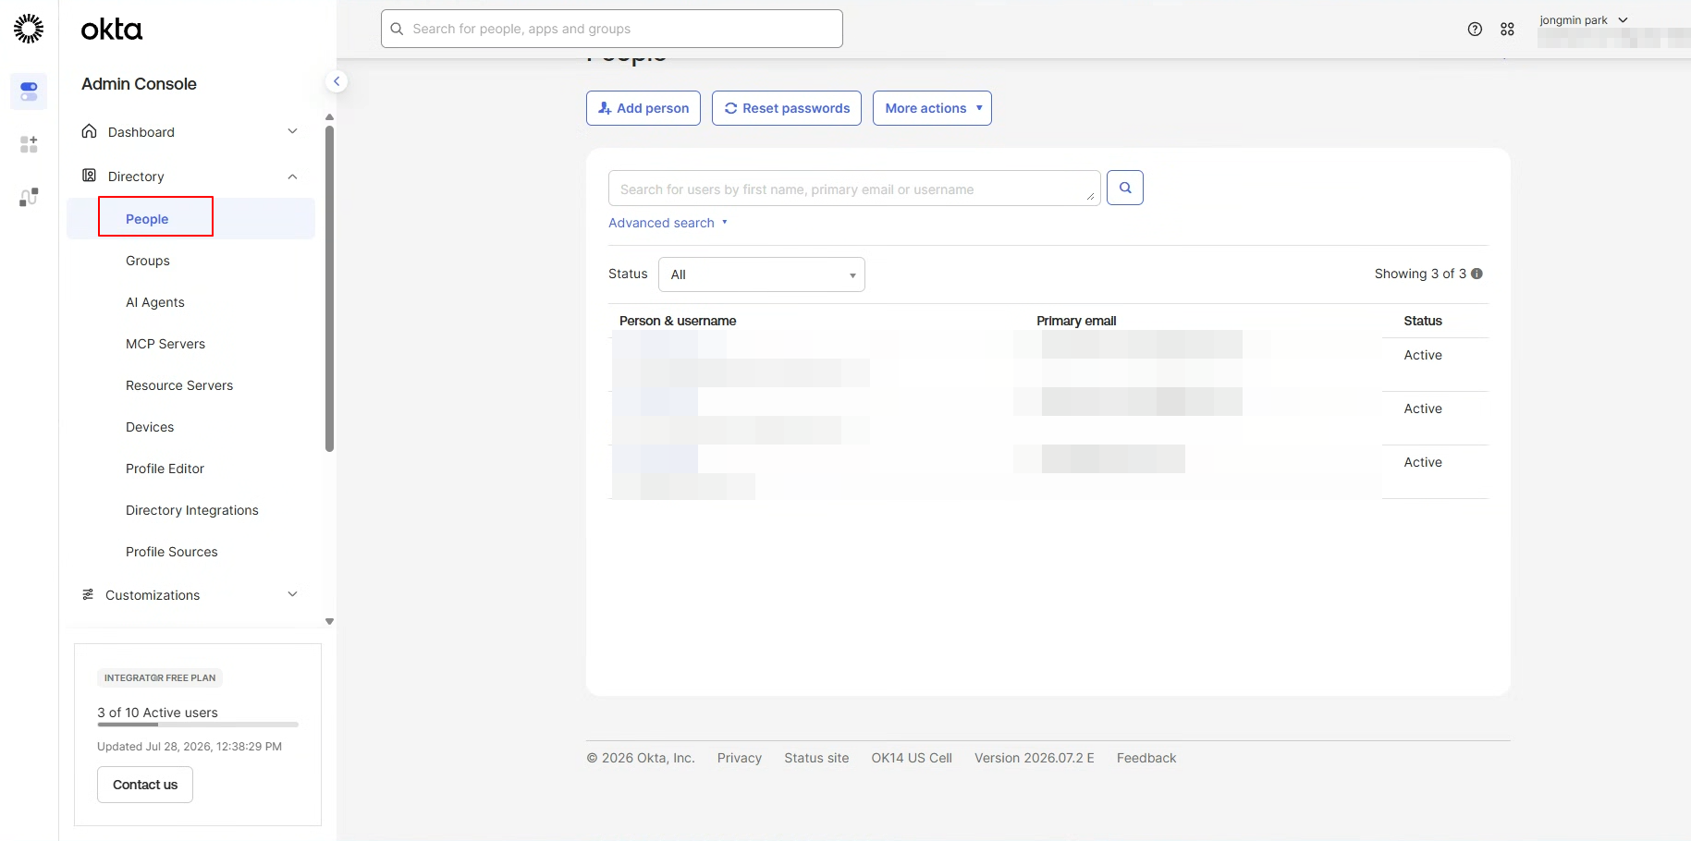Click the Reset passwords button

[x=787, y=108]
